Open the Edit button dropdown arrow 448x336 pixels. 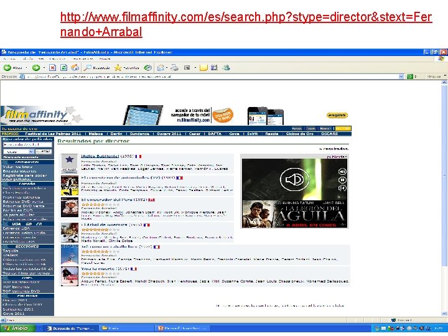coord(195,68)
